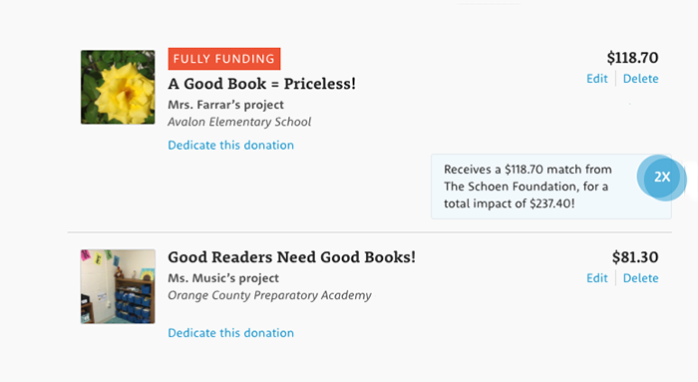This screenshot has width=698, height=382.
Task: Click the 2X match badge icon
Action: coord(662,178)
